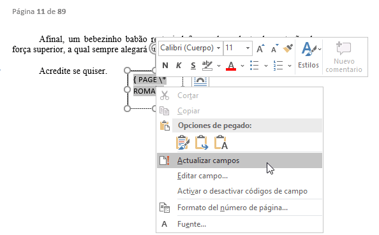Expand highlight color dropdown arrow
The height and width of the screenshot is (235, 379).
point(219,66)
